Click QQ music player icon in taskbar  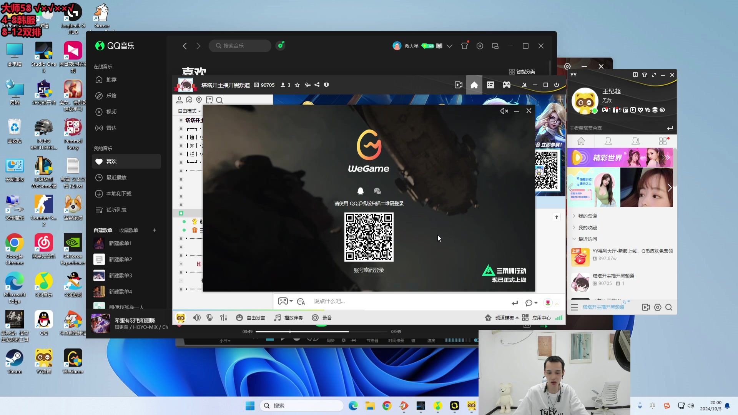[437, 405]
